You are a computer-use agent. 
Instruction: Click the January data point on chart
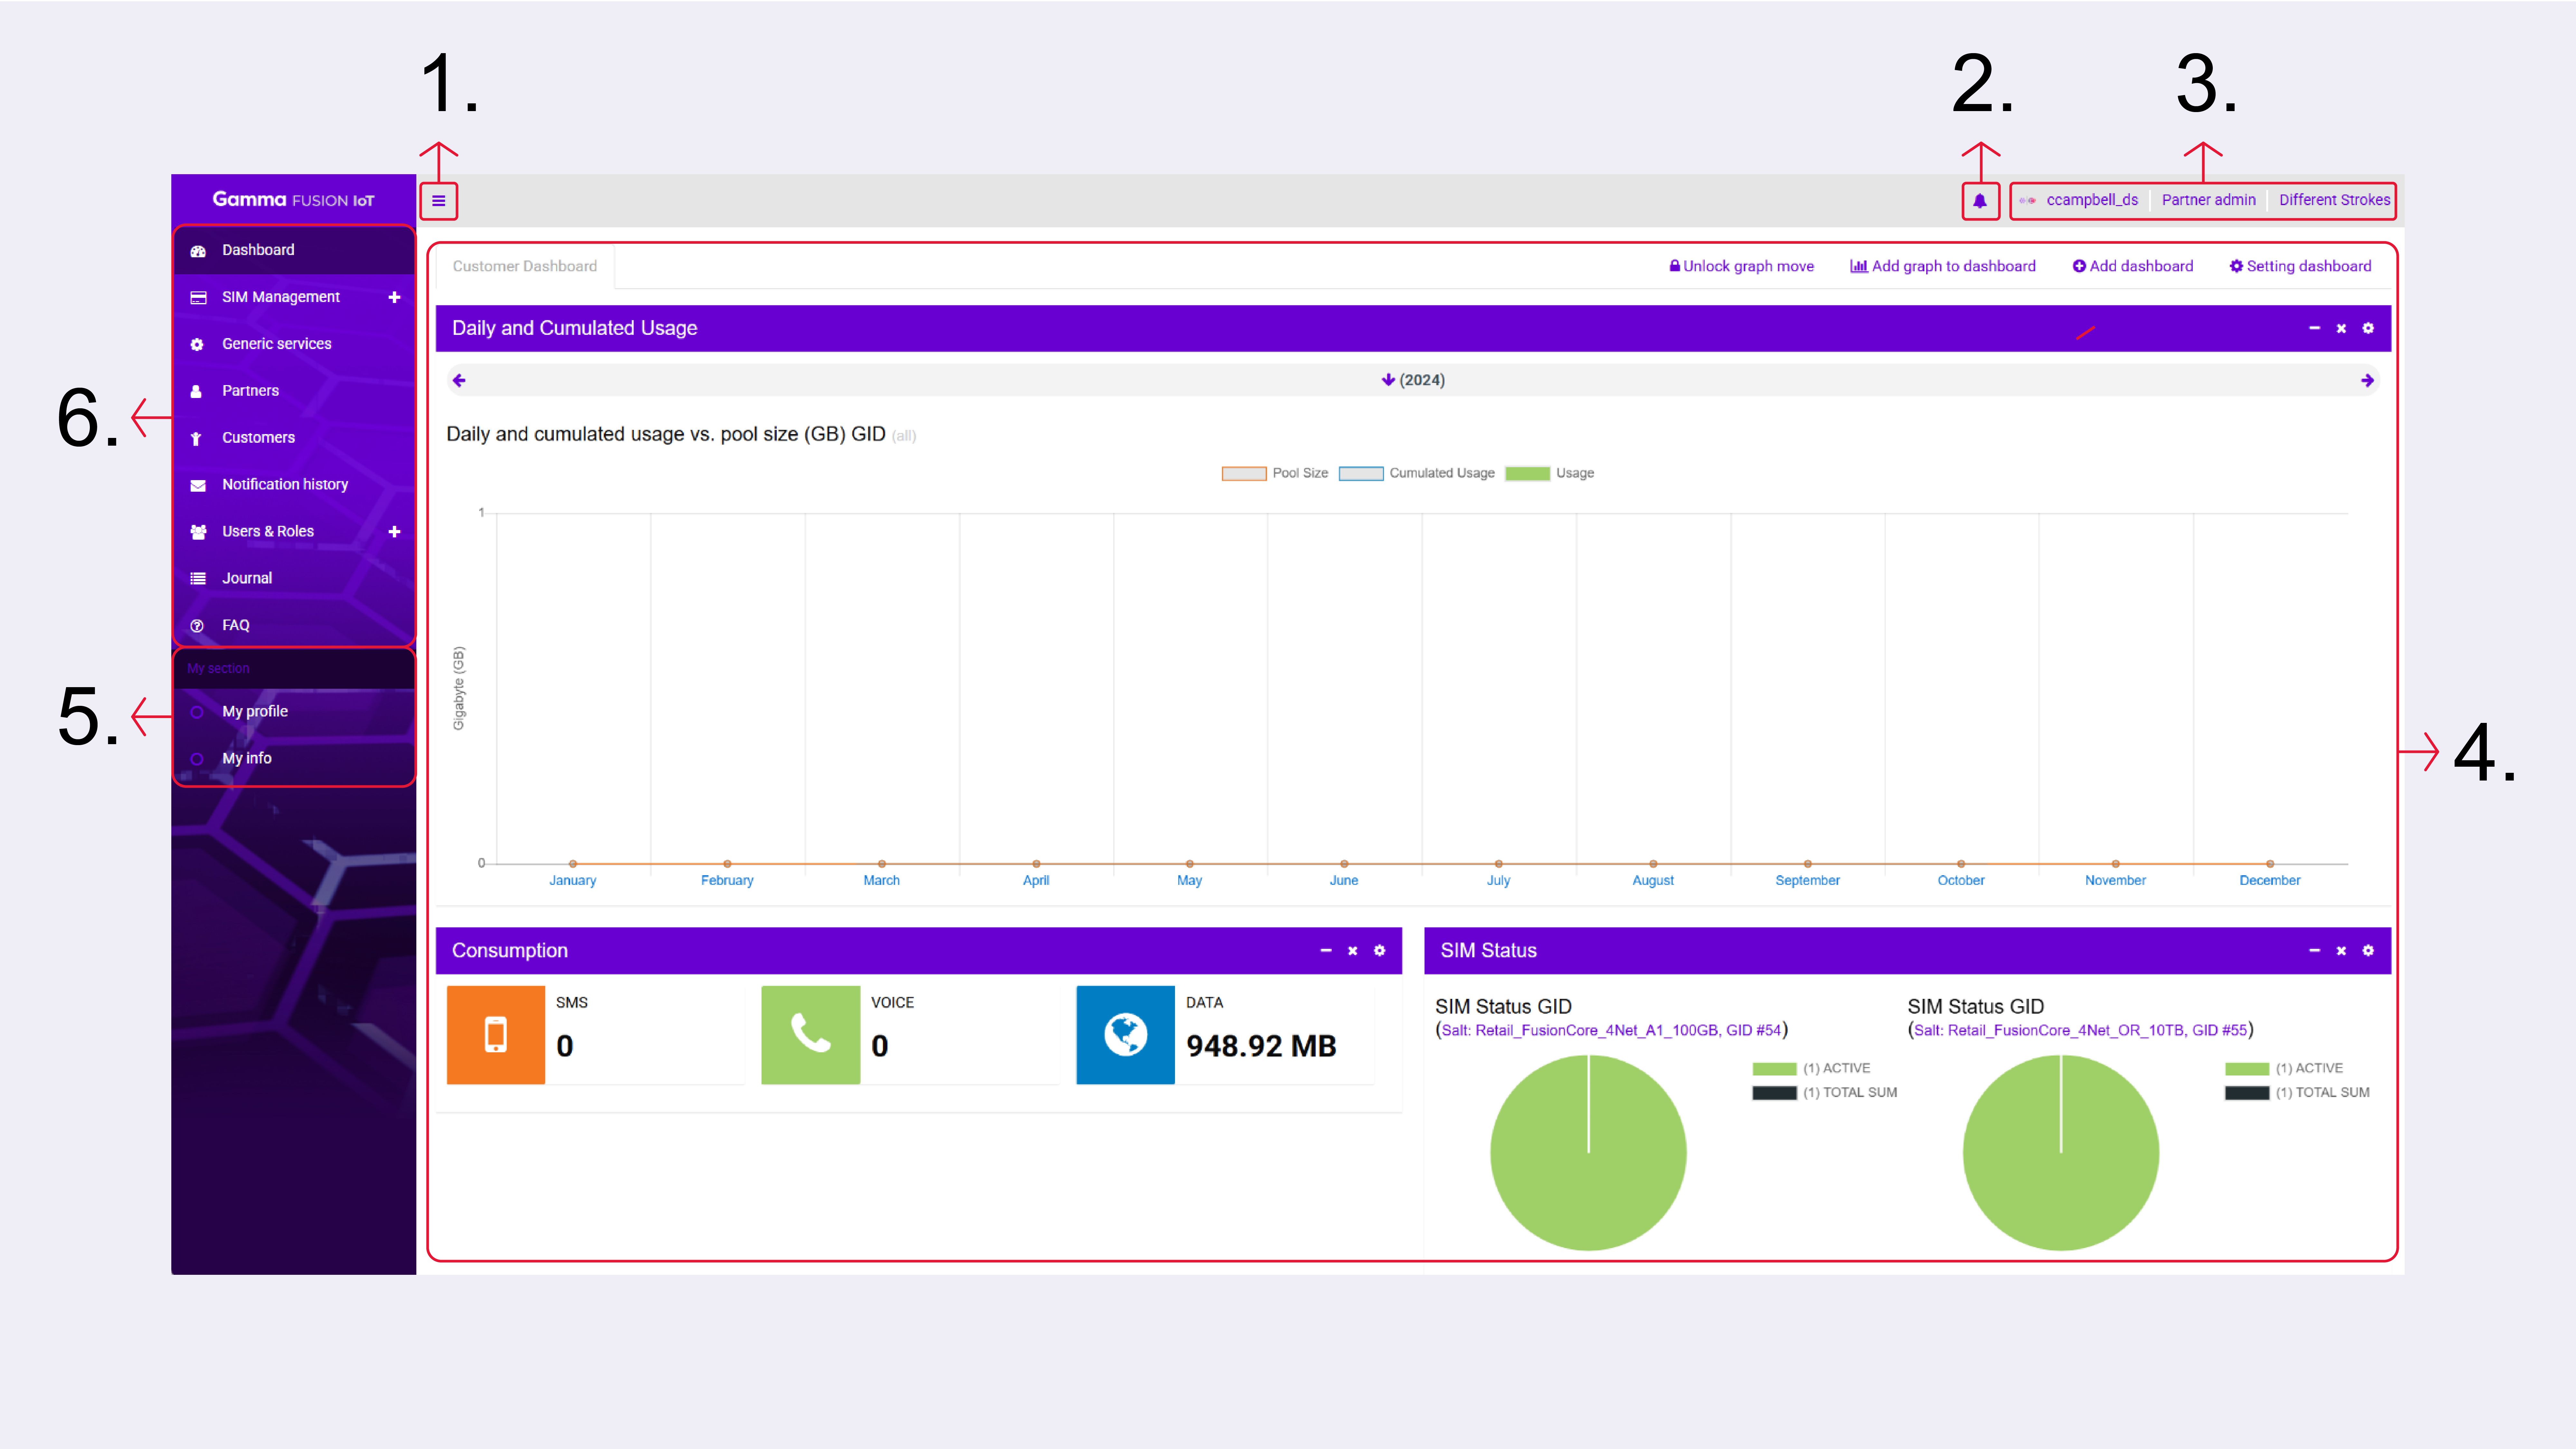tap(573, 864)
